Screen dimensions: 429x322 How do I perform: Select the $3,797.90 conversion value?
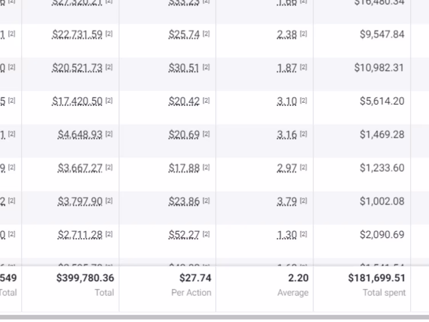tap(80, 202)
